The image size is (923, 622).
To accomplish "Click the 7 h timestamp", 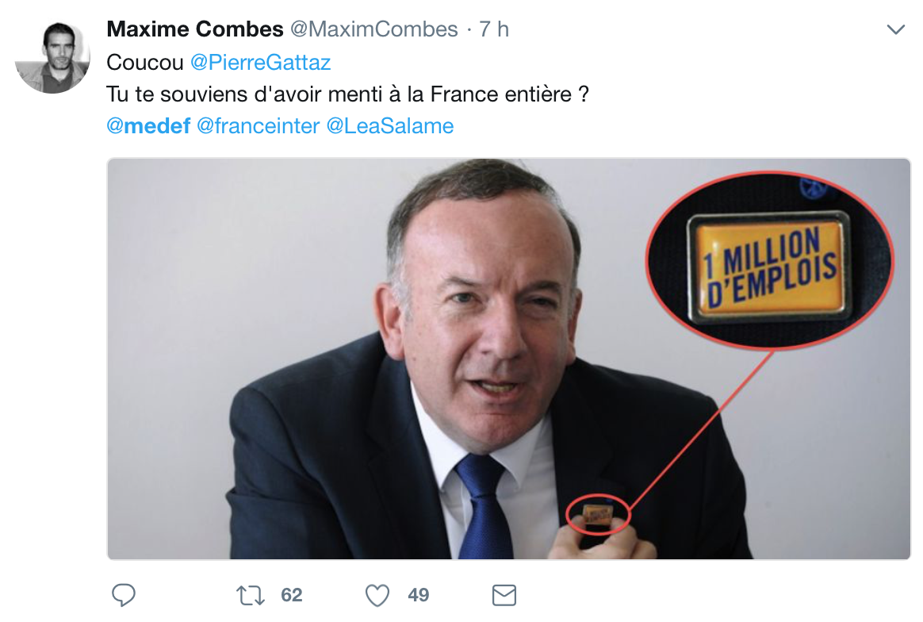I will click(x=494, y=30).
